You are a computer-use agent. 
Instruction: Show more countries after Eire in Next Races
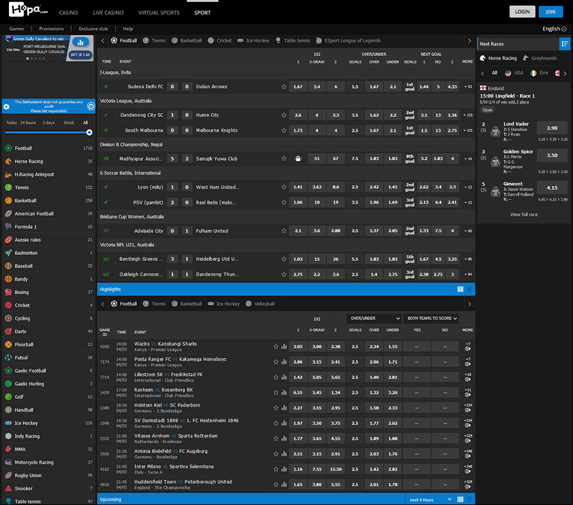(x=565, y=74)
